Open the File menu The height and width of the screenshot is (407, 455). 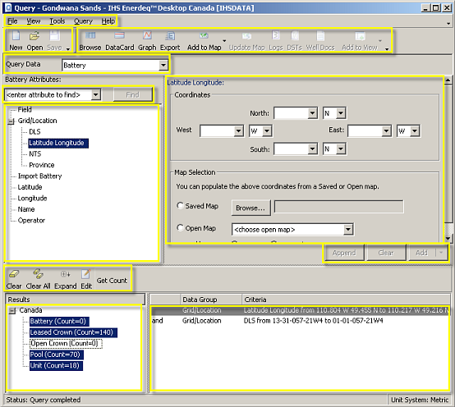point(12,21)
